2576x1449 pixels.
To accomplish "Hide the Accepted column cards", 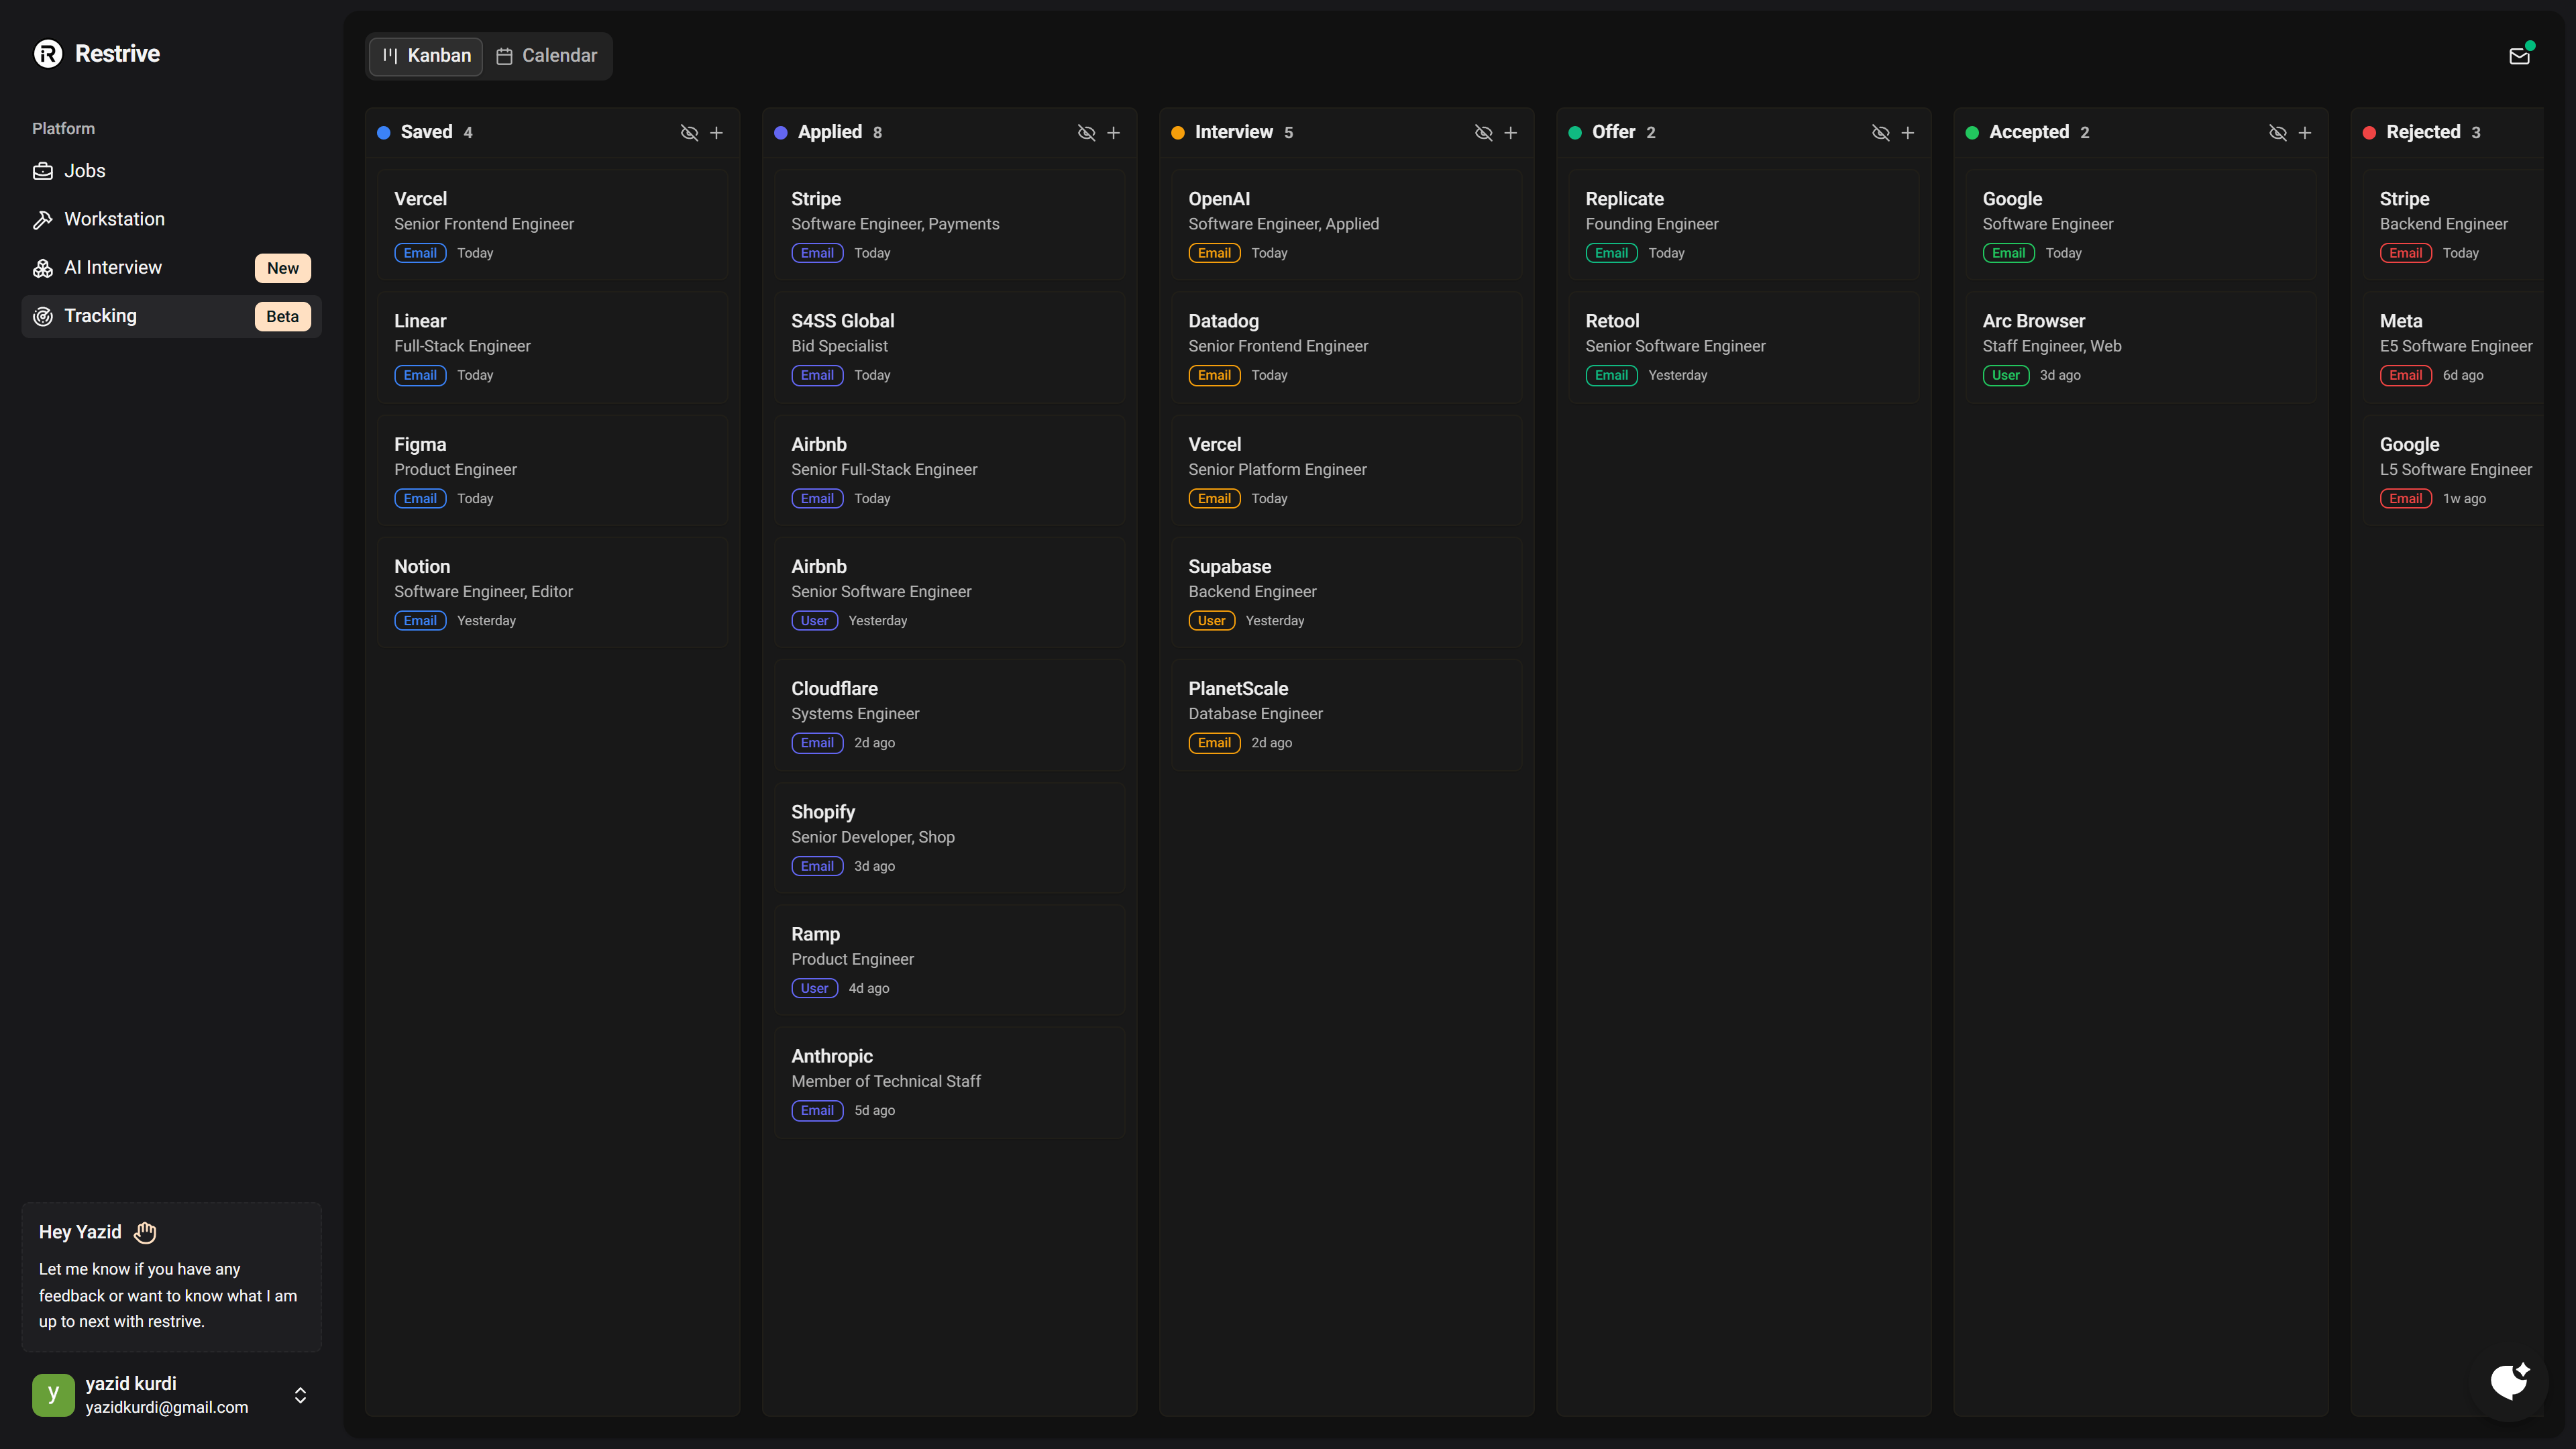I will [2278, 132].
